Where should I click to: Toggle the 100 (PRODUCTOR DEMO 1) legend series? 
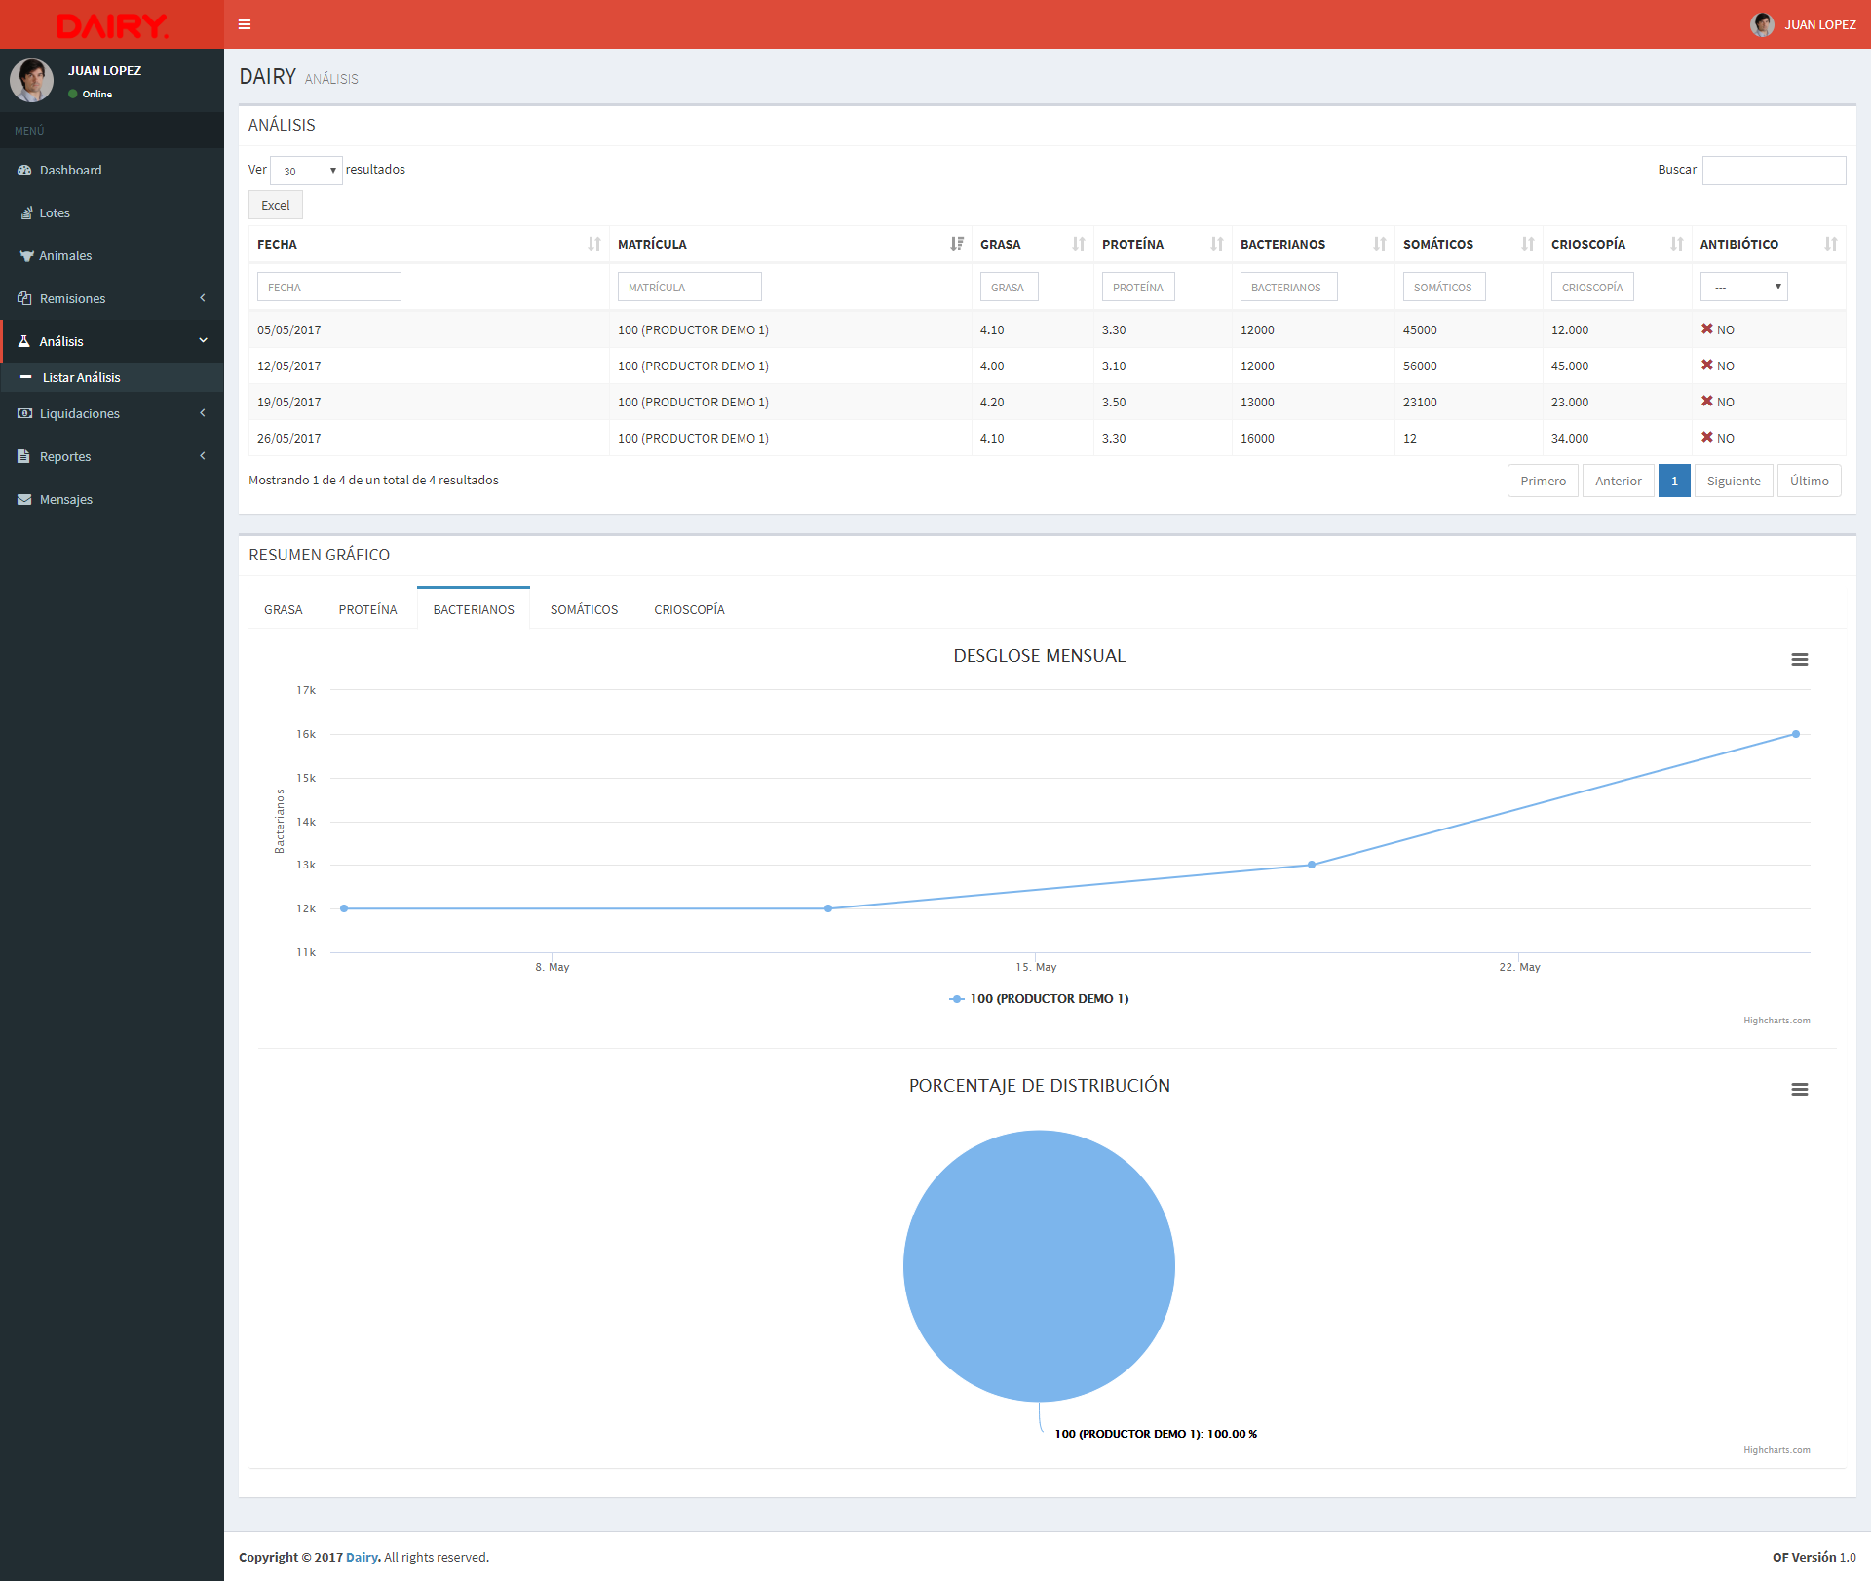[x=1049, y=998]
